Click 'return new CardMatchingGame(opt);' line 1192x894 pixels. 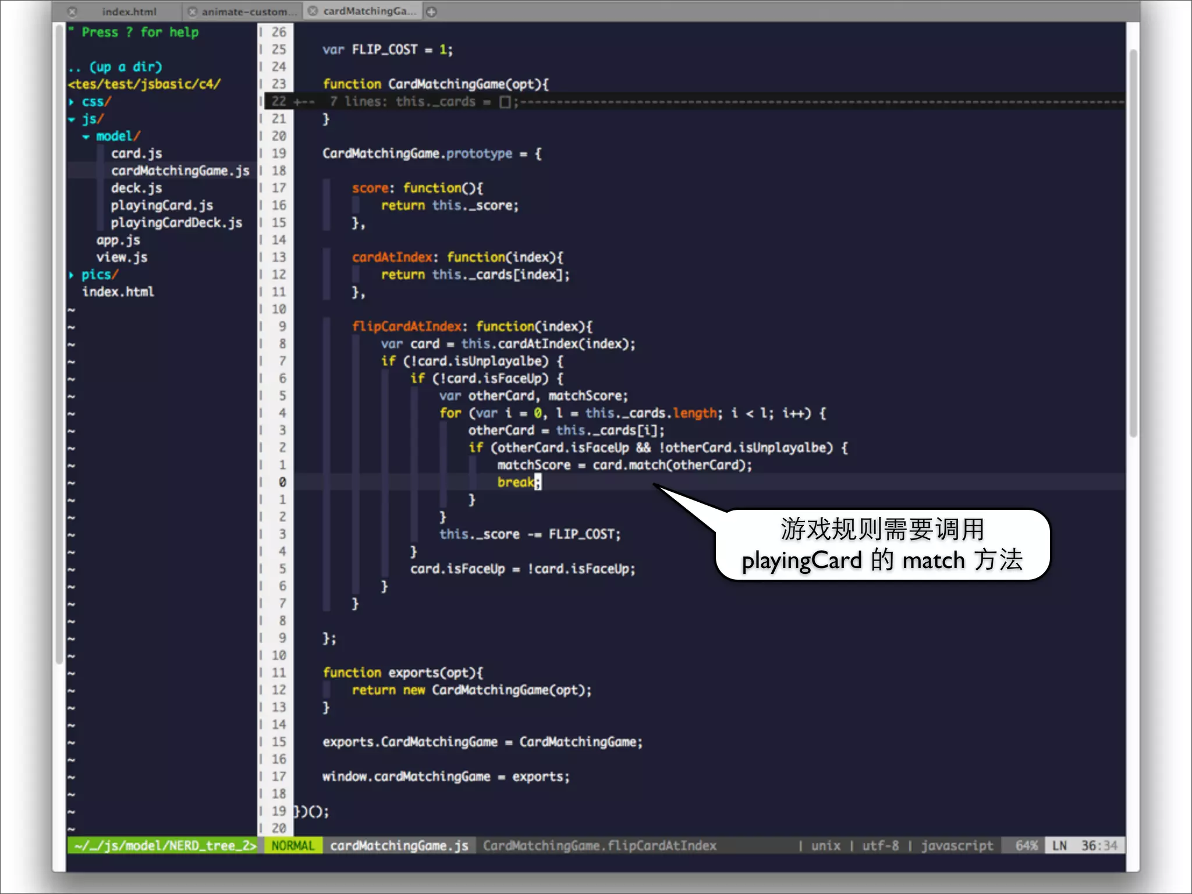coord(472,690)
